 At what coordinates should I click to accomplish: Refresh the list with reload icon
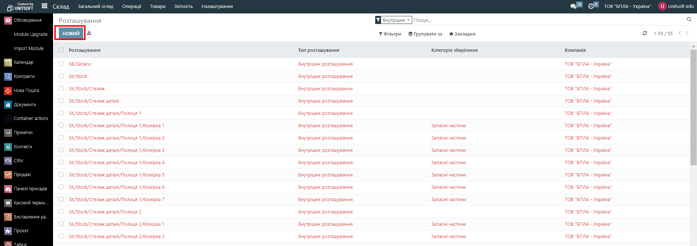pos(645,33)
